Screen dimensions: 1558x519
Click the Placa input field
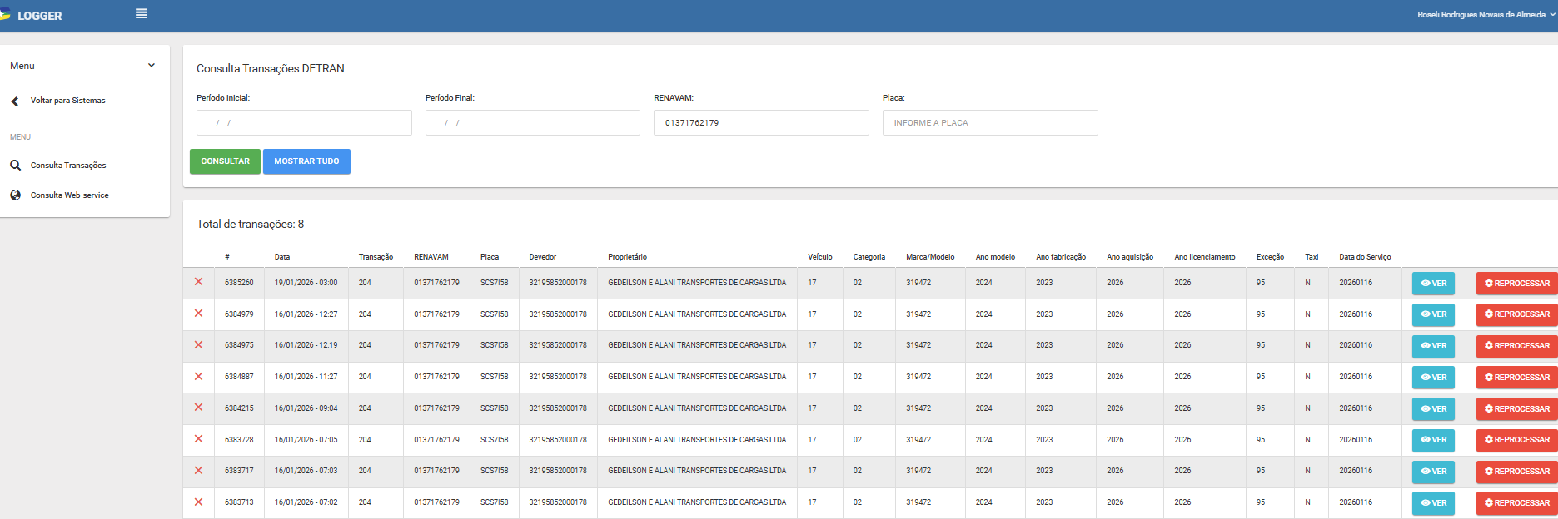[989, 123]
